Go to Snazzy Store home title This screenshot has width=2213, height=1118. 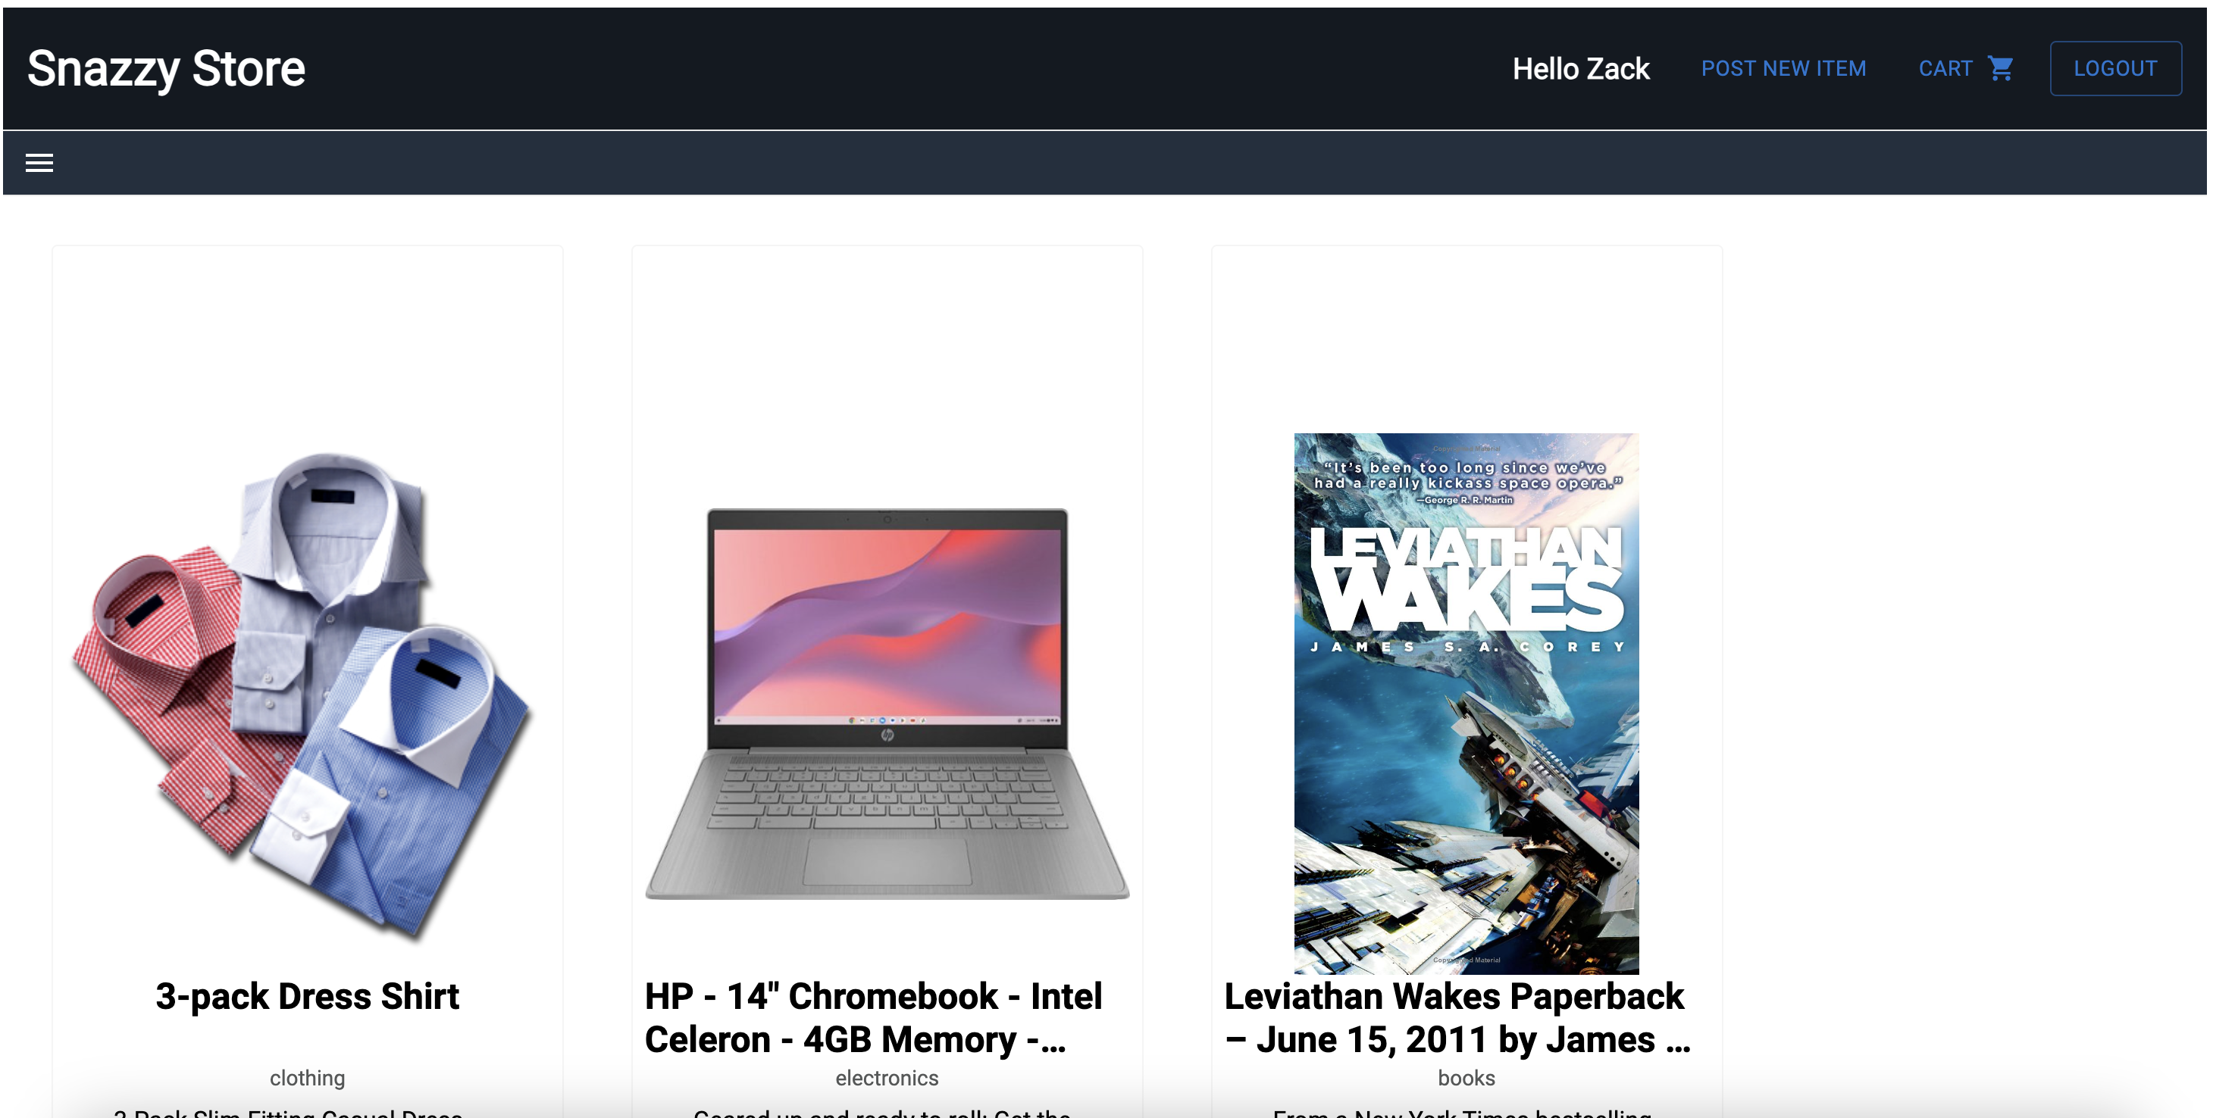166,69
